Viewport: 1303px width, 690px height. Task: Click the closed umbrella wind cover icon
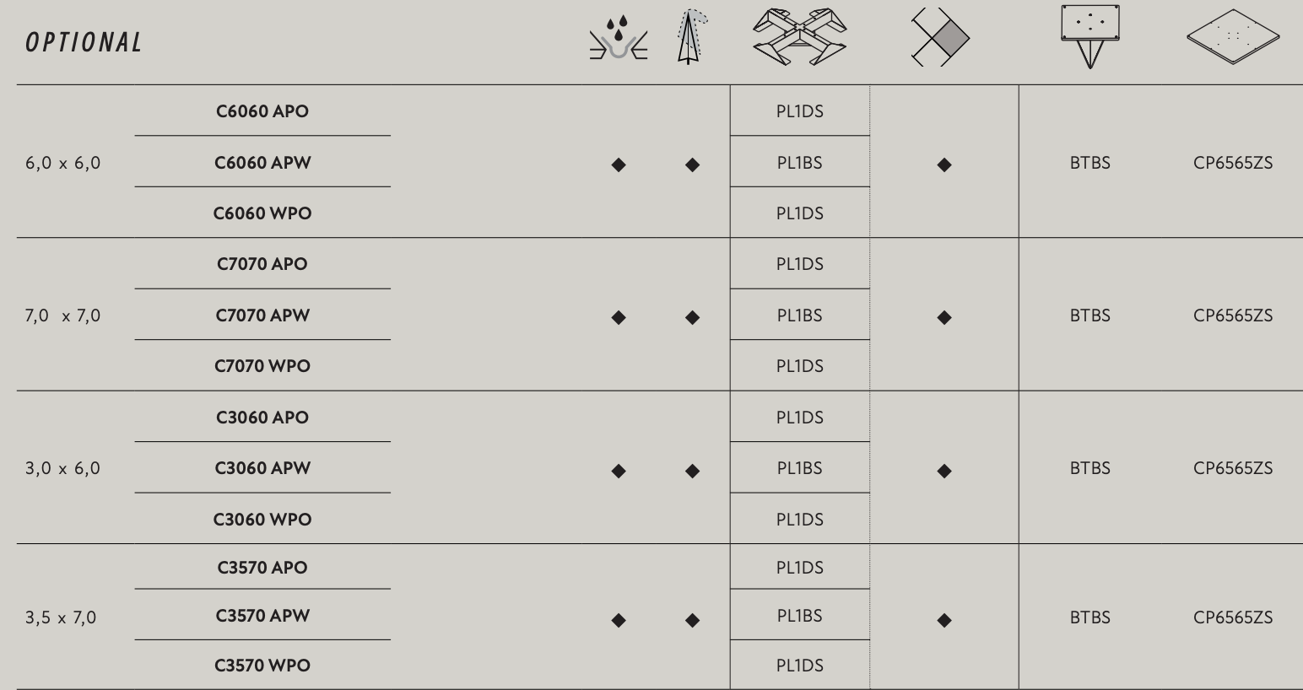[x=690, y=37]
